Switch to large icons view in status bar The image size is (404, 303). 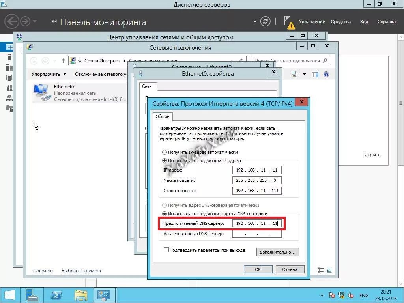[329, 270]
